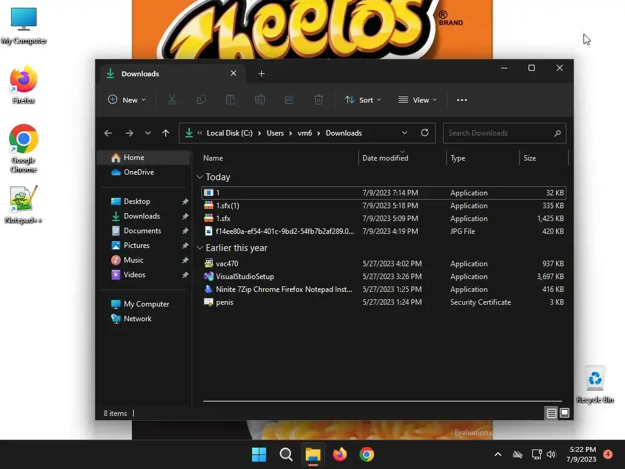
Task: Open the View dropdown menu
Action: 417,100
